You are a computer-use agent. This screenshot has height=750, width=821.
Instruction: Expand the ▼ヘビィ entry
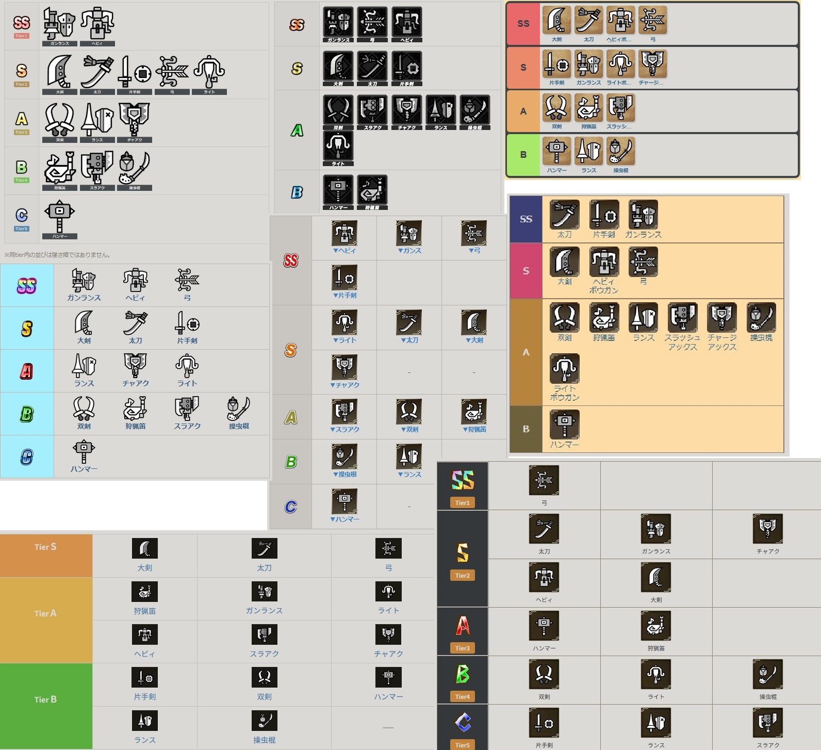point(344,251)
